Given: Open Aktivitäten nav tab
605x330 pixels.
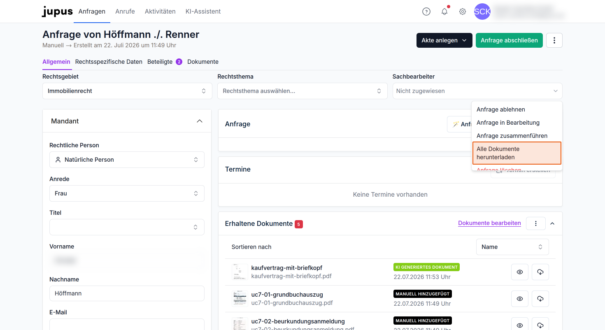Looking at the screenshot, I should tap(160, 12).
